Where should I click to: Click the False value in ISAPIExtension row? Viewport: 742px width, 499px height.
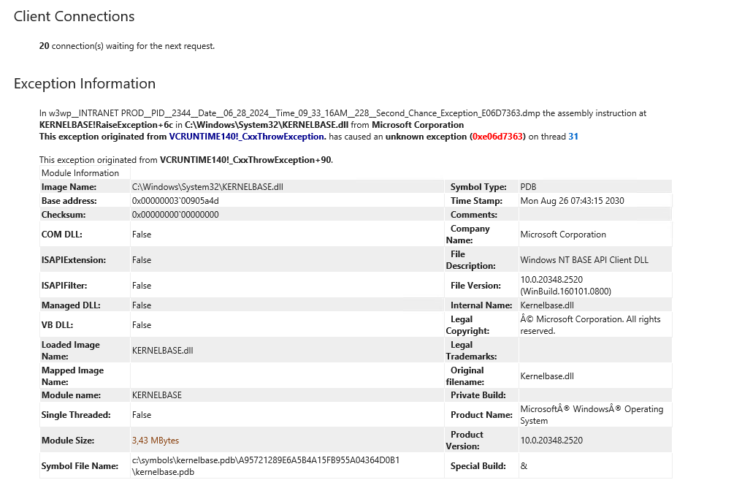(x=142, y=260)
